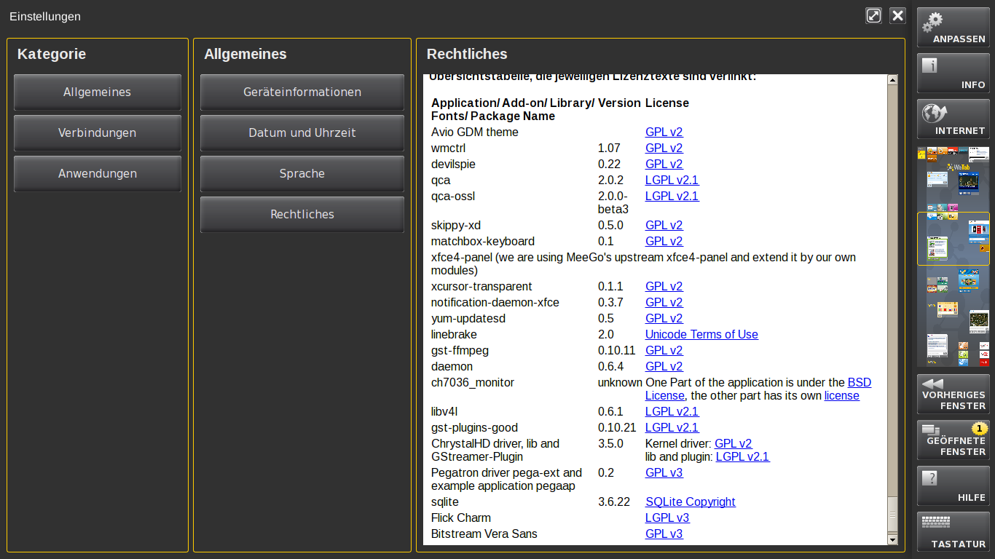The width and height of the screenshot is (995, 559).
Task: Click the BSD License link for ch7036_monitor
Action: pos(859,383)
